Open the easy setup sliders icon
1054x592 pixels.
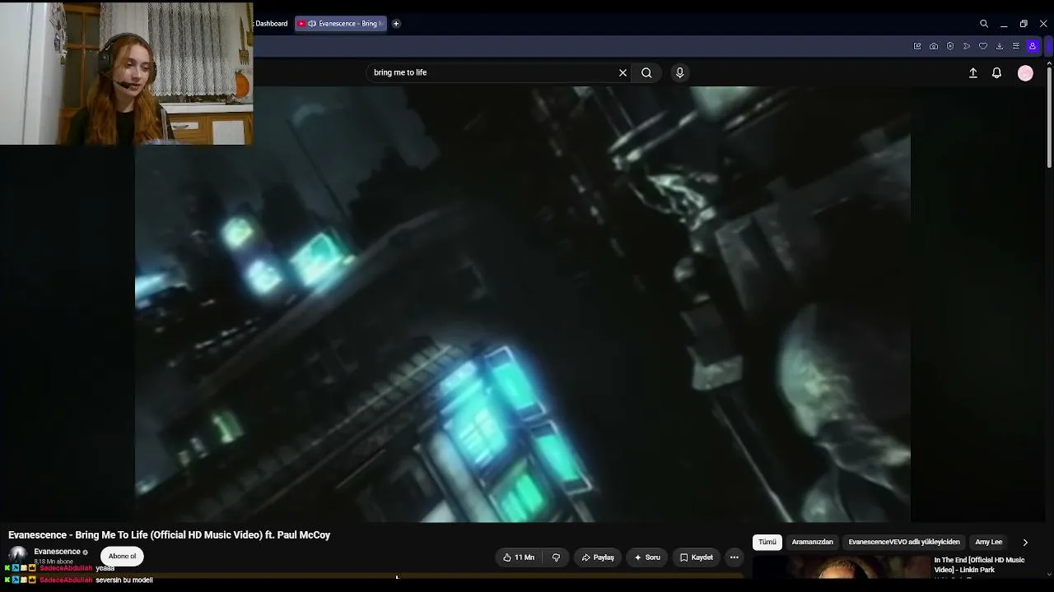(x=1016, y=46)
